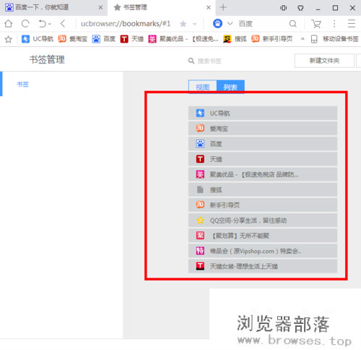Open UC导航 from the bookmarks bar
Screen dimensions: 361x350
pyautogui.click(x=38, y=39)
